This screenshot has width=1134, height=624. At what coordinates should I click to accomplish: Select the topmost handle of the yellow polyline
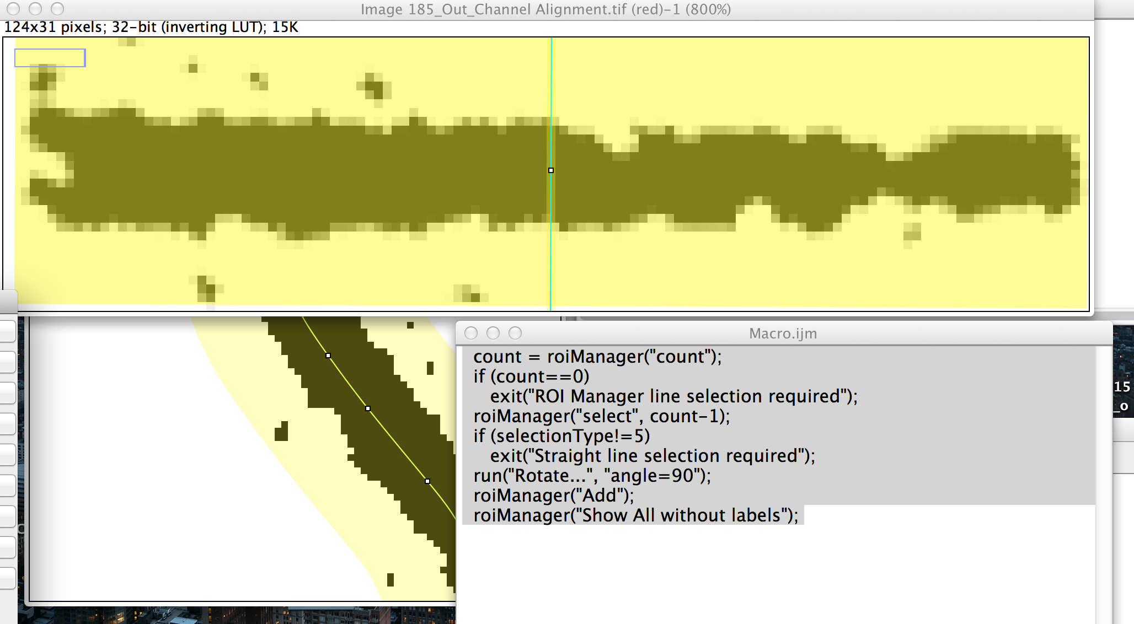tap(328, 356)
